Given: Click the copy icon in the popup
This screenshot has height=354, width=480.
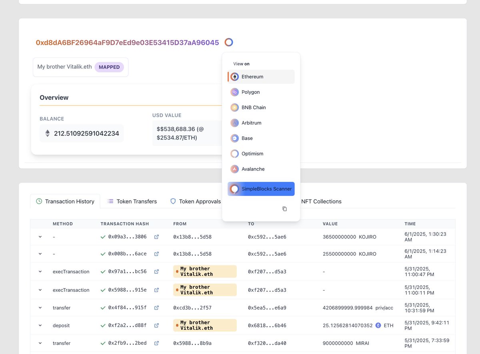Looking at the screenshot, I should (x=284, y=209).
